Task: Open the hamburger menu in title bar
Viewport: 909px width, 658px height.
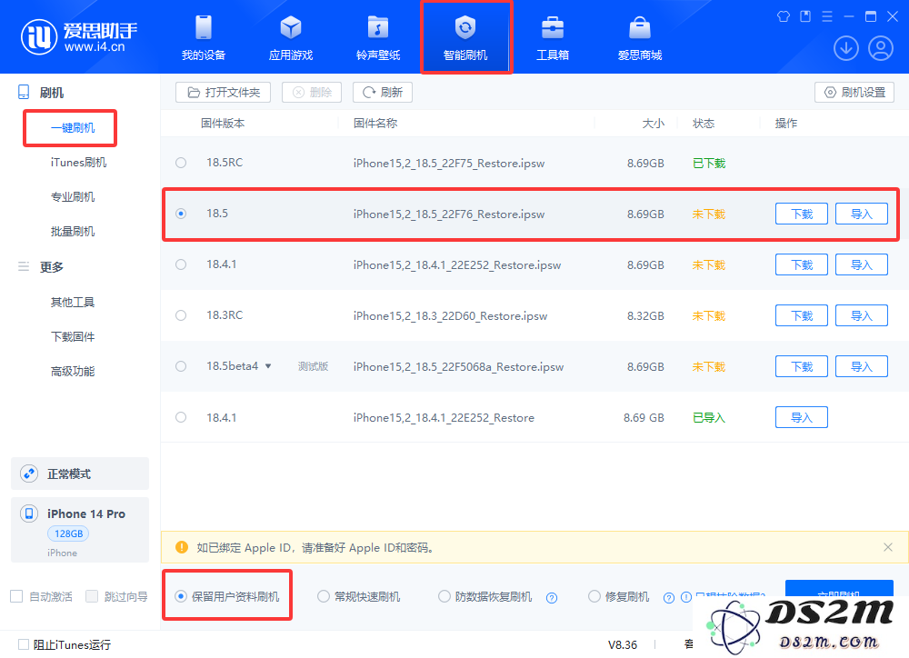Action: [x=827, y=16]
